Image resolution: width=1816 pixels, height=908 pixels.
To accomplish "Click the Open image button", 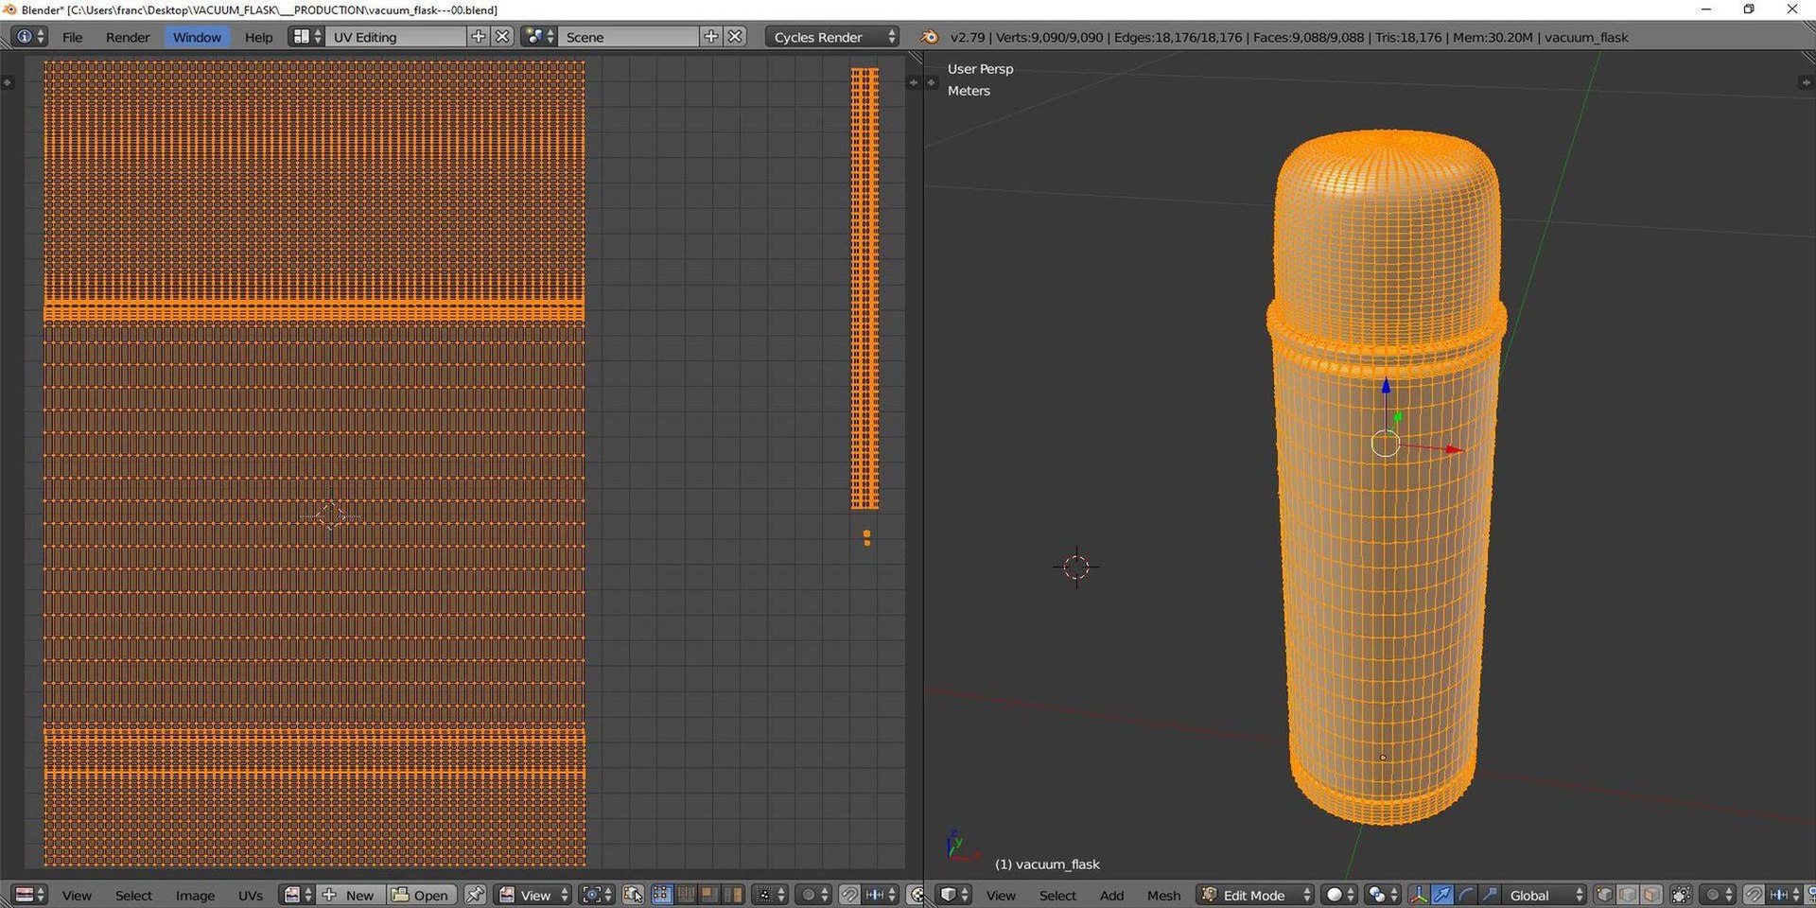I will (421, 895).
